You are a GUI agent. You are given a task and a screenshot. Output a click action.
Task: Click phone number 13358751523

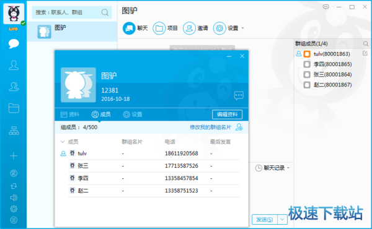click(x=182, y=191)
